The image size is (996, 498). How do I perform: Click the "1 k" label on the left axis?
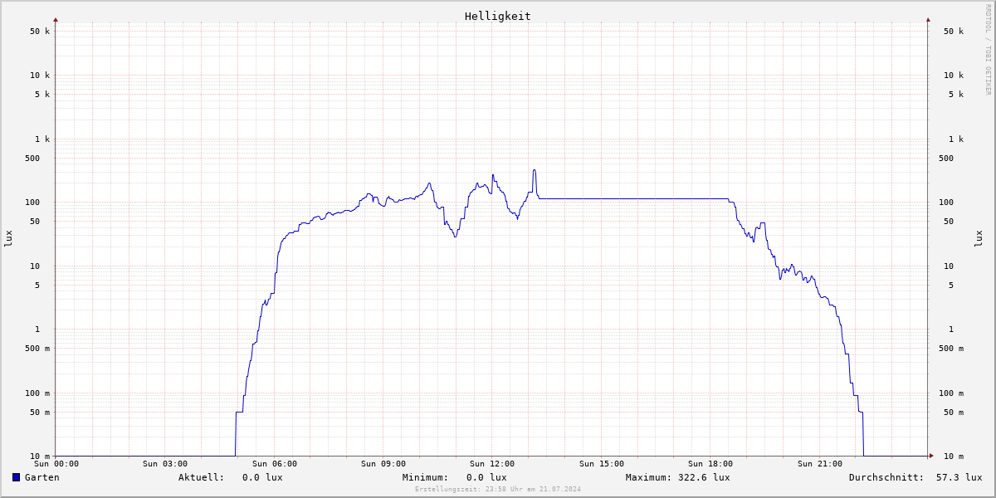pos(42,139)
